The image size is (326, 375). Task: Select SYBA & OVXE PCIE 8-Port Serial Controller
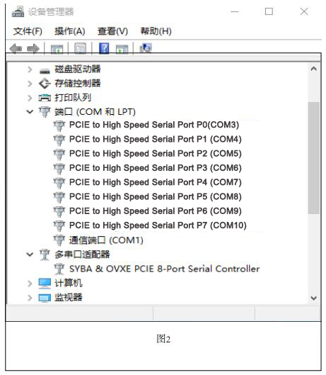(x=165, y=269)
